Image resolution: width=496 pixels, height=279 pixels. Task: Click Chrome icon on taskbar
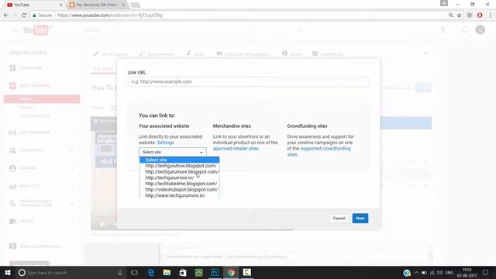(231, 272)
